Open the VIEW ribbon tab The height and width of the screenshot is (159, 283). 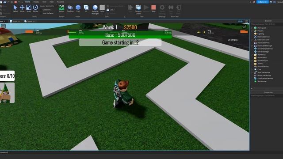coord(52,2)
